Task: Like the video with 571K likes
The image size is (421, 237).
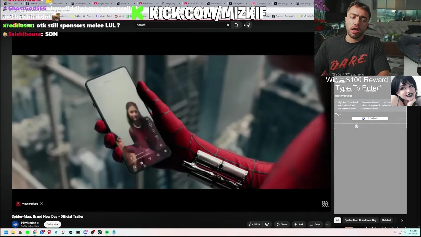Action: click(x=254, y=224)
